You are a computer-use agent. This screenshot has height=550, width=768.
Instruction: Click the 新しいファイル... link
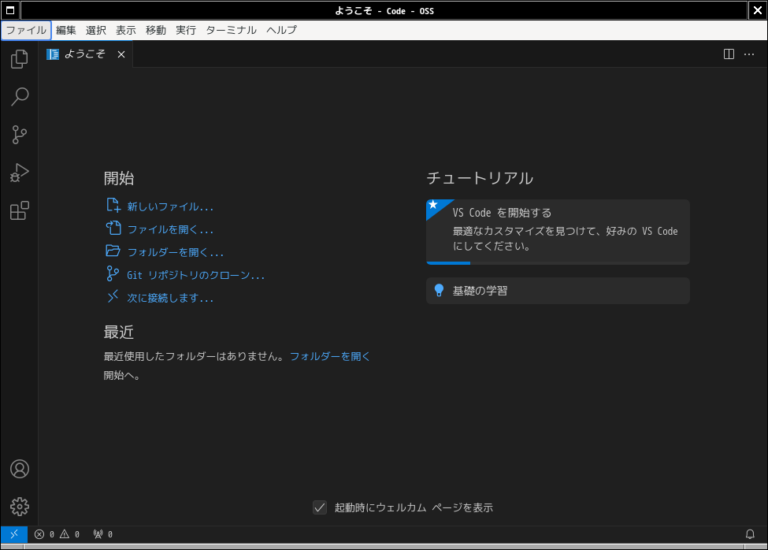click(170, 206)
